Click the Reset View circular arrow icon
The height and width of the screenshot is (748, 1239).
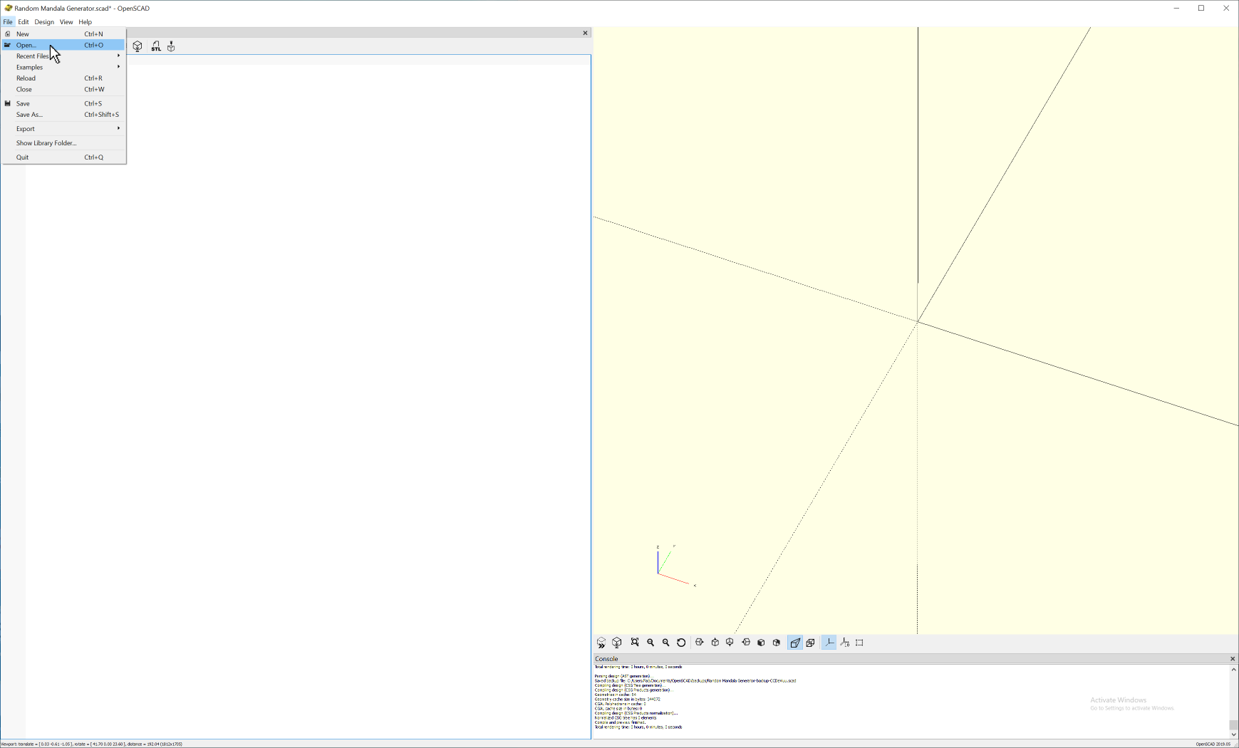681,643
